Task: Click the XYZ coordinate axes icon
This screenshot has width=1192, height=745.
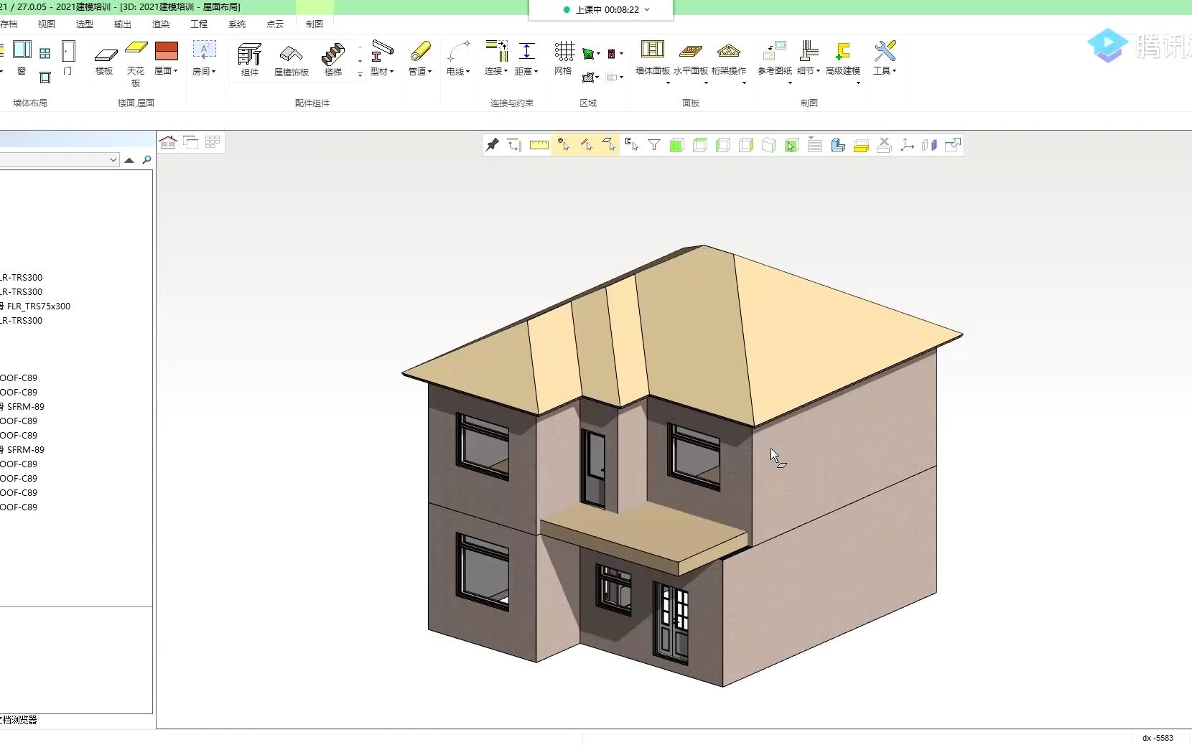Action: pyautogui.click(x=907, y=145)
